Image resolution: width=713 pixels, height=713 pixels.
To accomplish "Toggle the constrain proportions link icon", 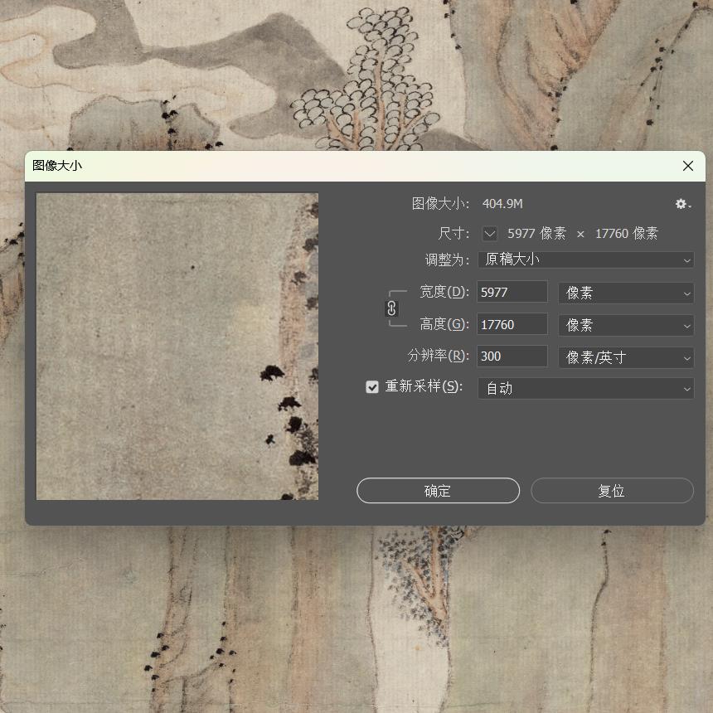I will 391,308.
